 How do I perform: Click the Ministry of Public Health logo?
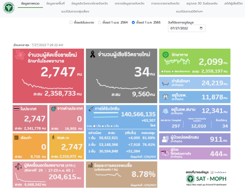pos(9,7)
